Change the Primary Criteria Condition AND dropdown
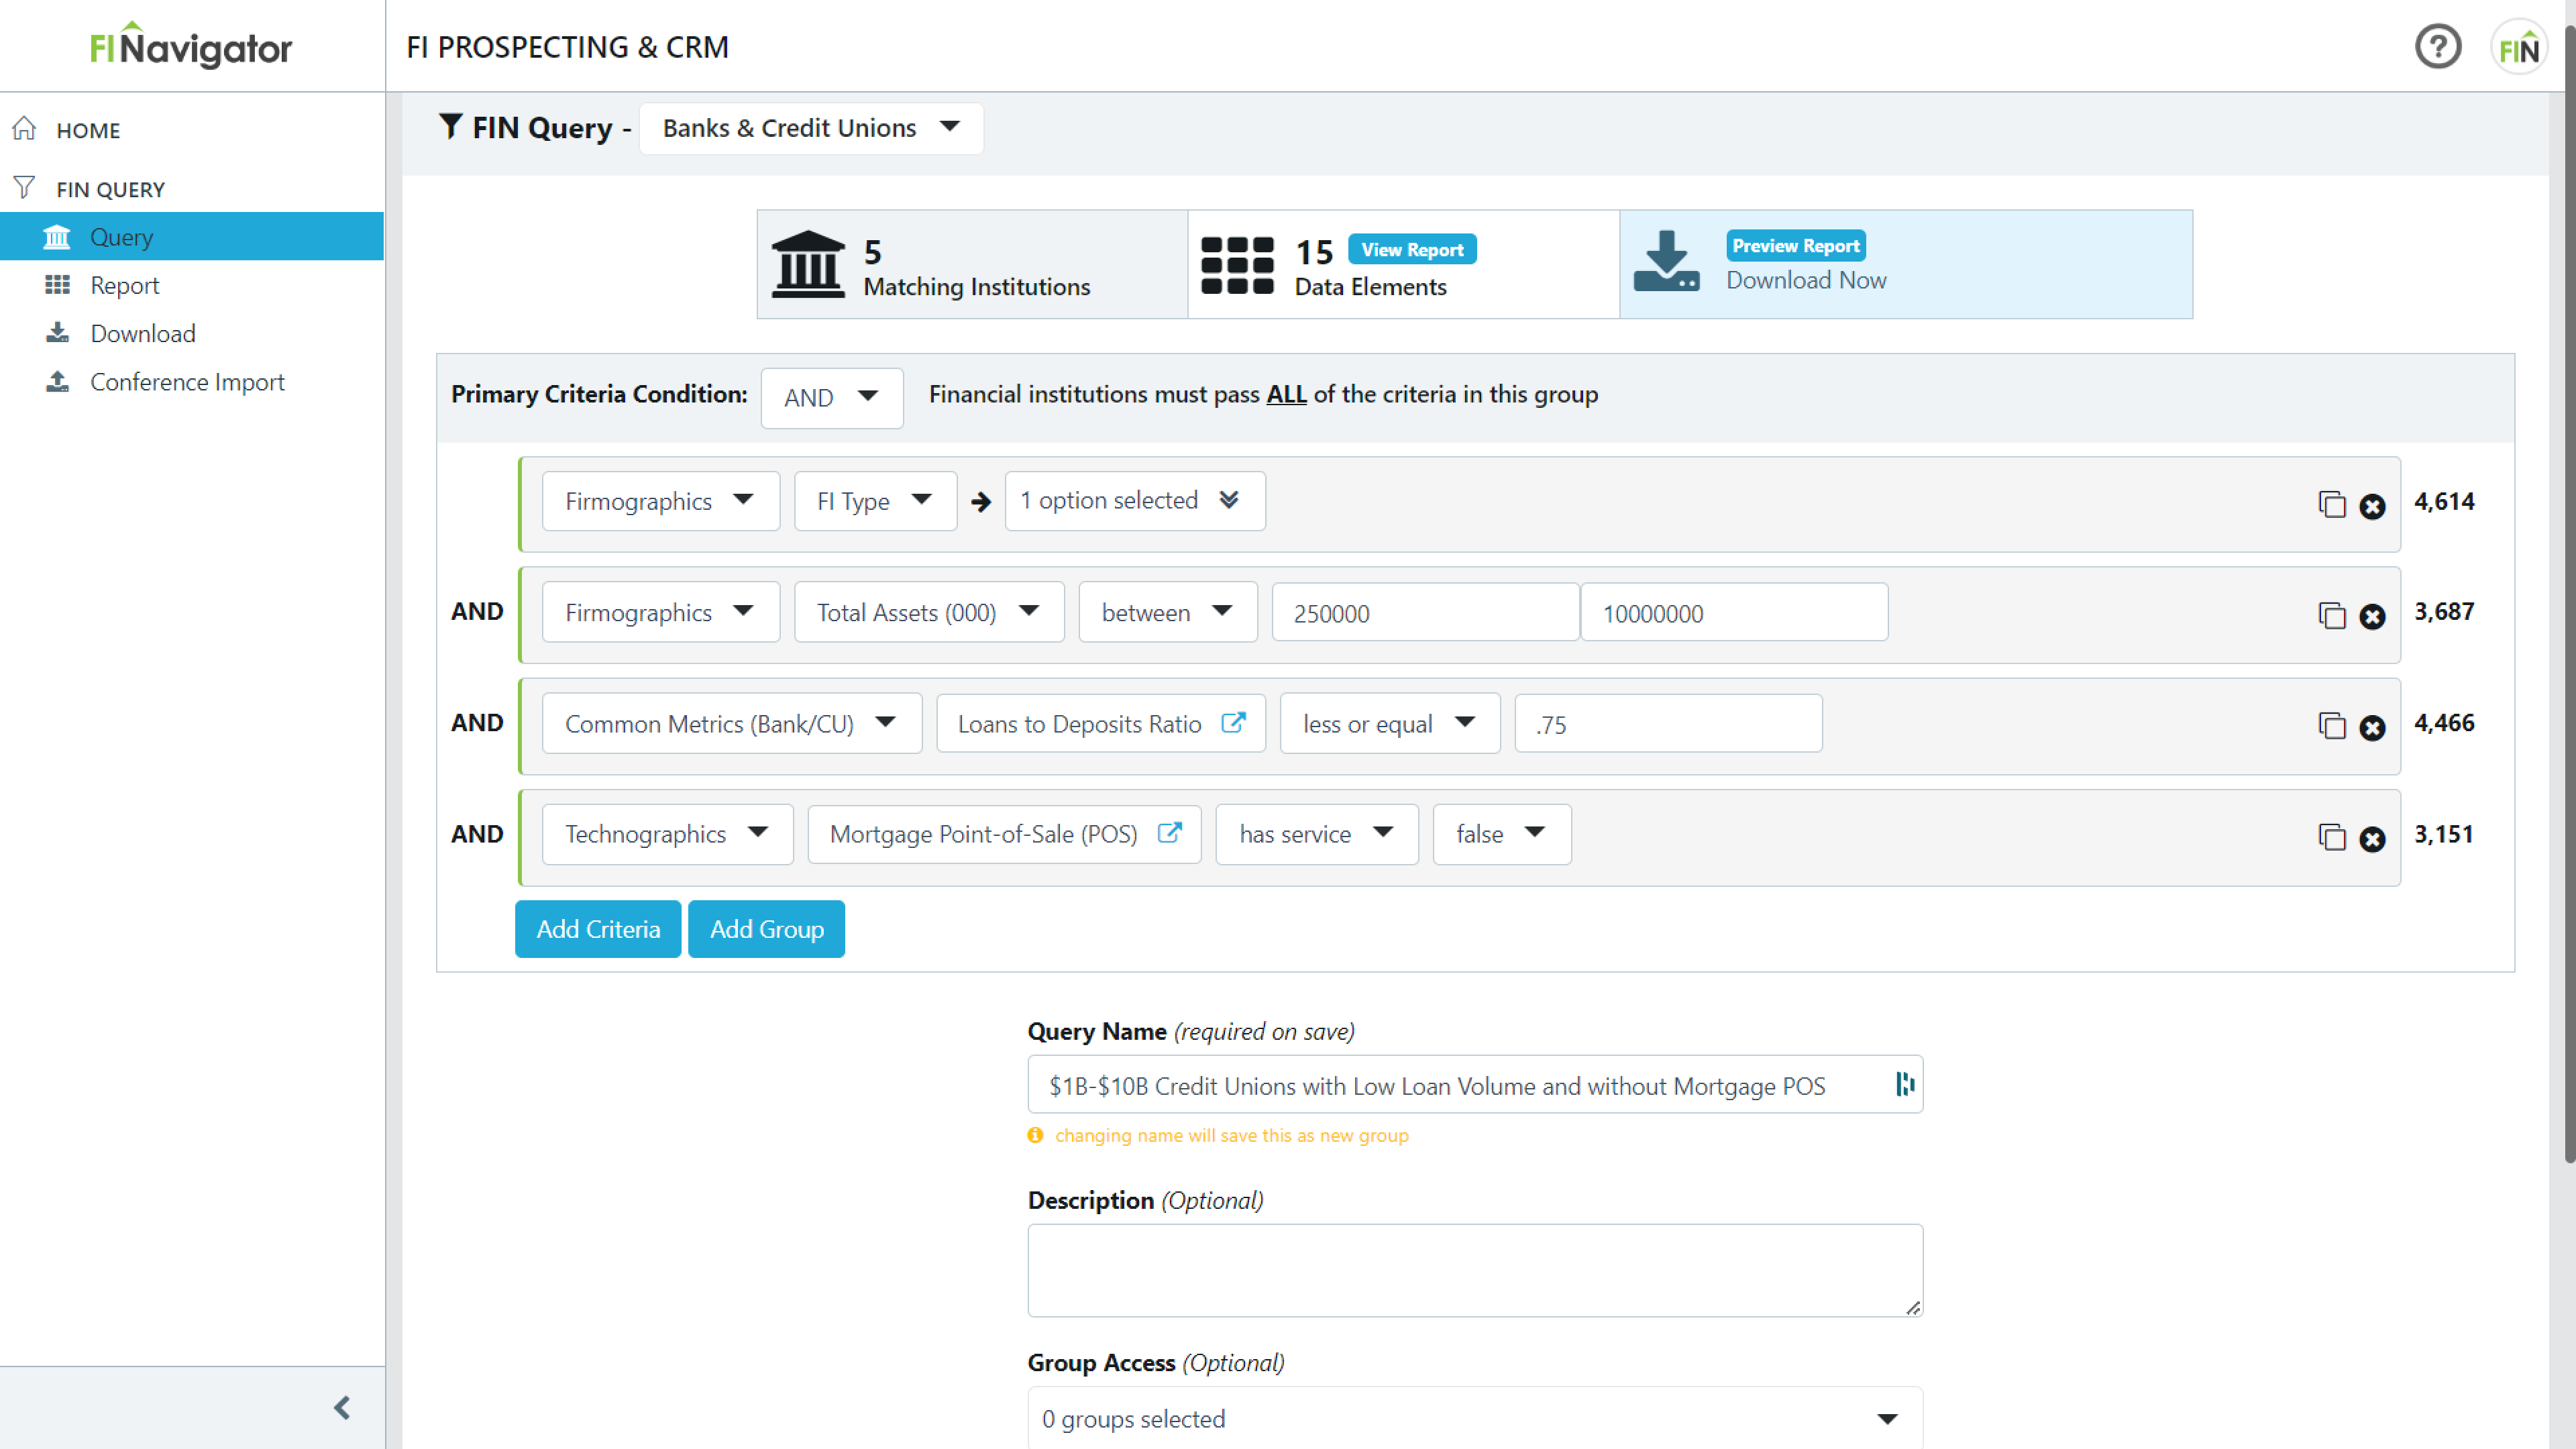This screenshot has width=2576, height=1449. click(x=831, y=398)
